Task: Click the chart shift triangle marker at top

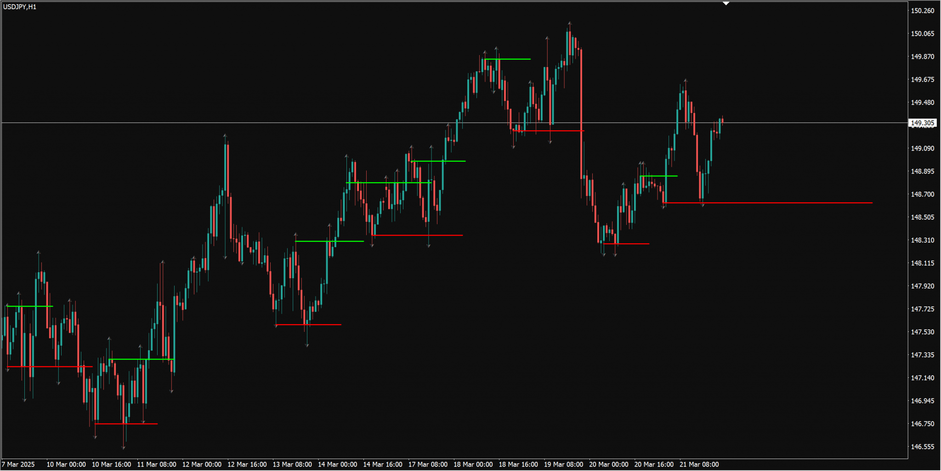Action: (x=726, y=3)
